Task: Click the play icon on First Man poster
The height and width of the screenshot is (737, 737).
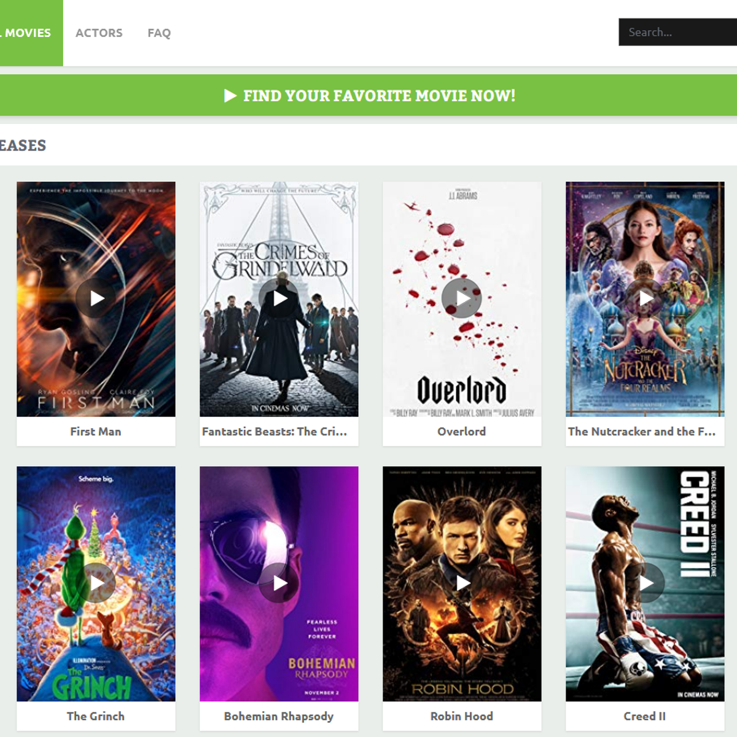Action: (x=96, y=299)
